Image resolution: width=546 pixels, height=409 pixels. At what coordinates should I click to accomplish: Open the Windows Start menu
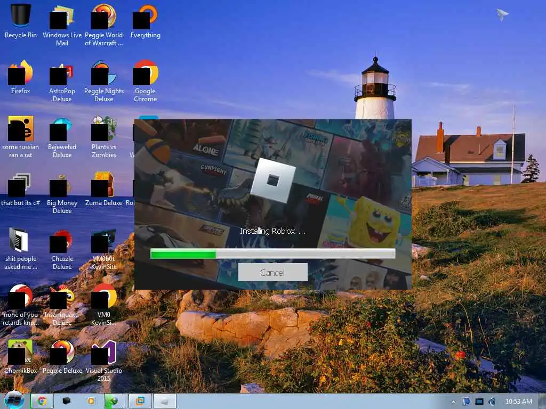click(14, 400)
